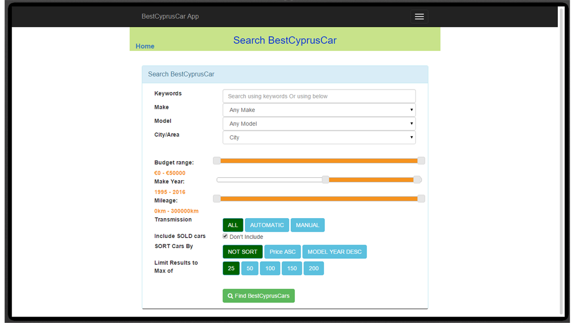This screenshot has height=323, width=575.
Task: Open the Any Make dropdown
Action: (319, 110)
